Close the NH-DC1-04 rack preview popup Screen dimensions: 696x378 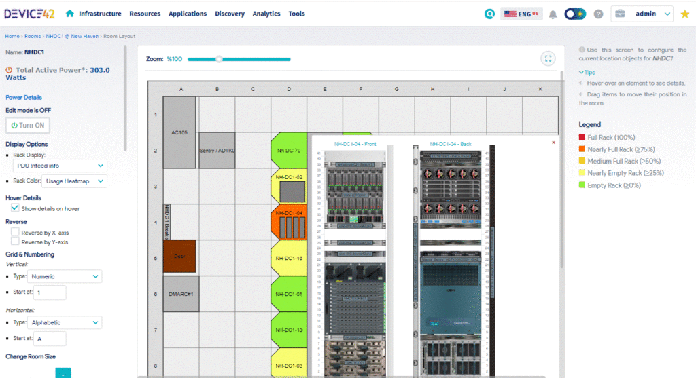pos(553,143)
